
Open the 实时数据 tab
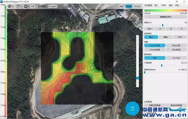(148, 5)
